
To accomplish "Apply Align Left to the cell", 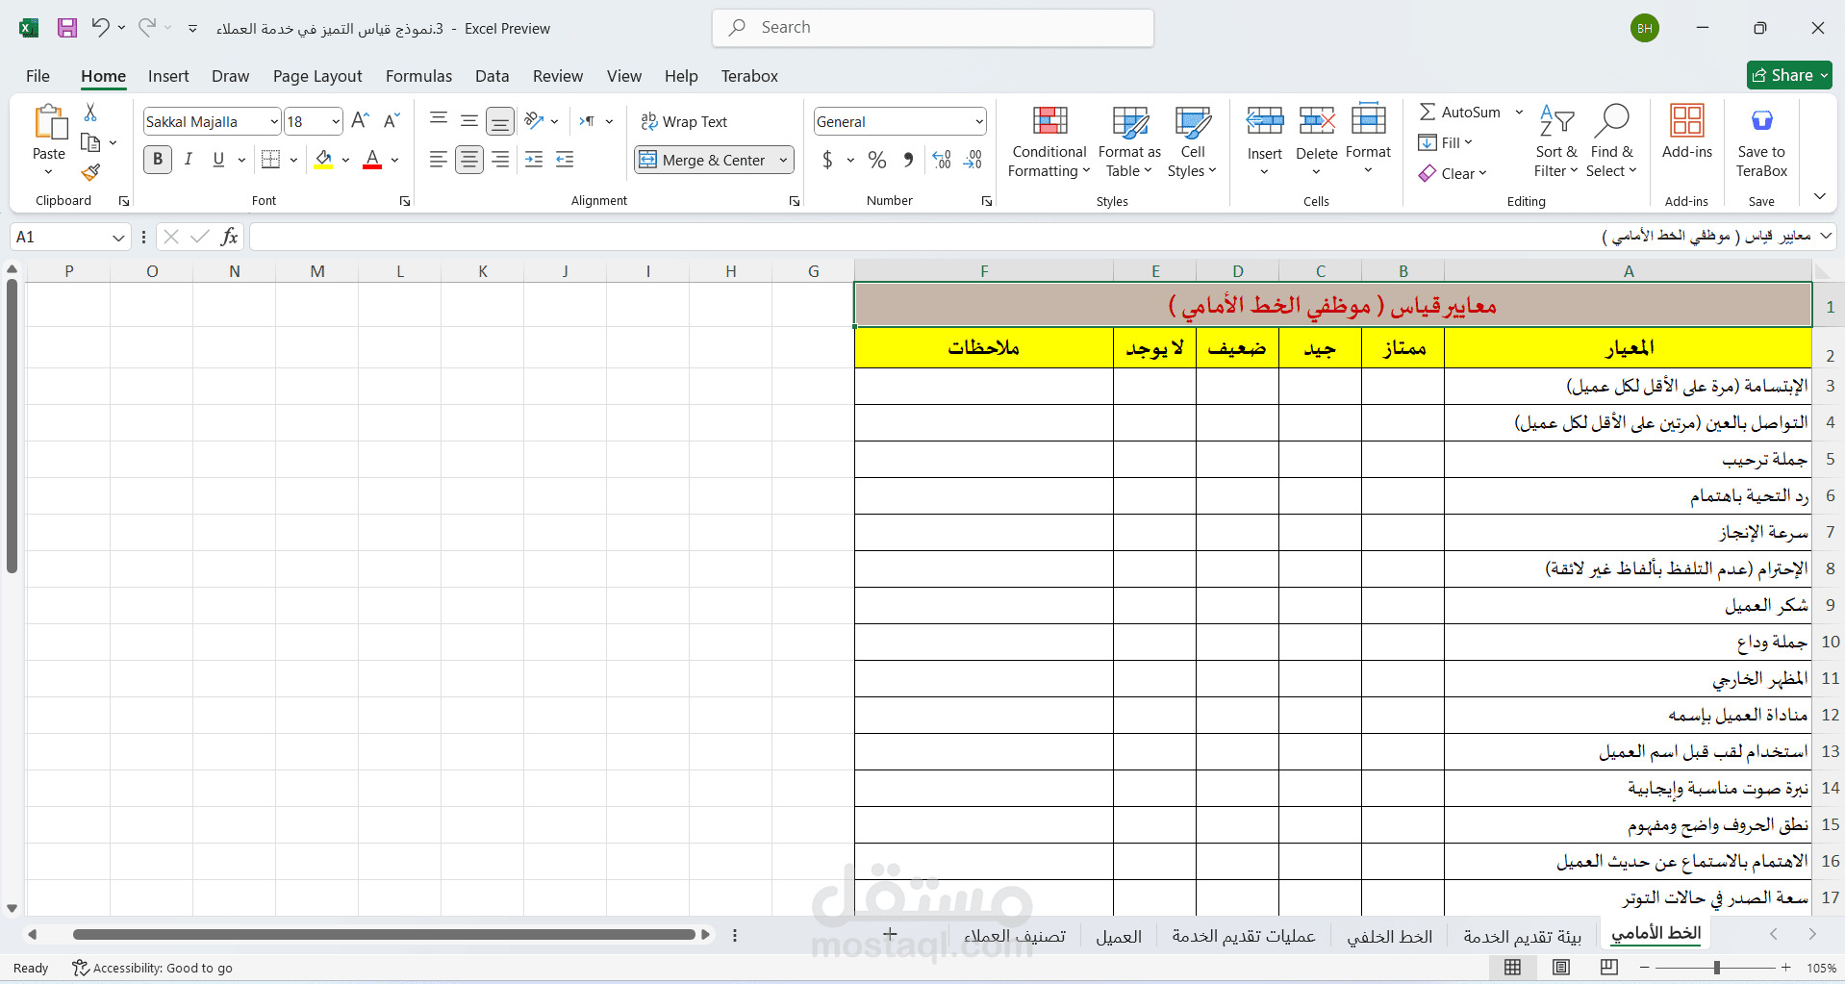I will [439, 160].
